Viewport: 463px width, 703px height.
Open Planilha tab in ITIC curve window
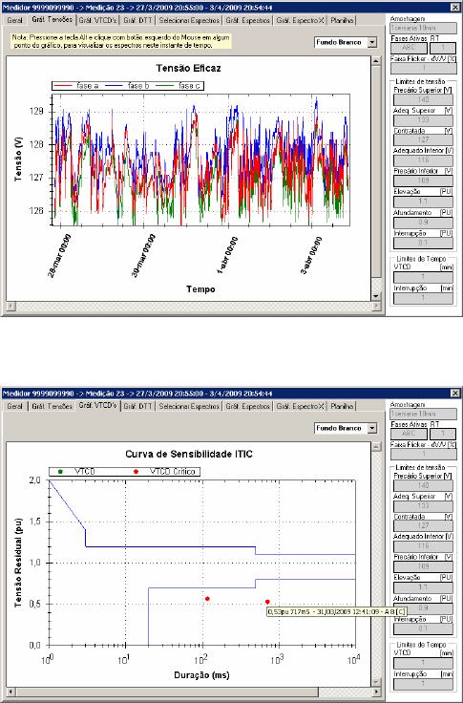click(342, 406)
